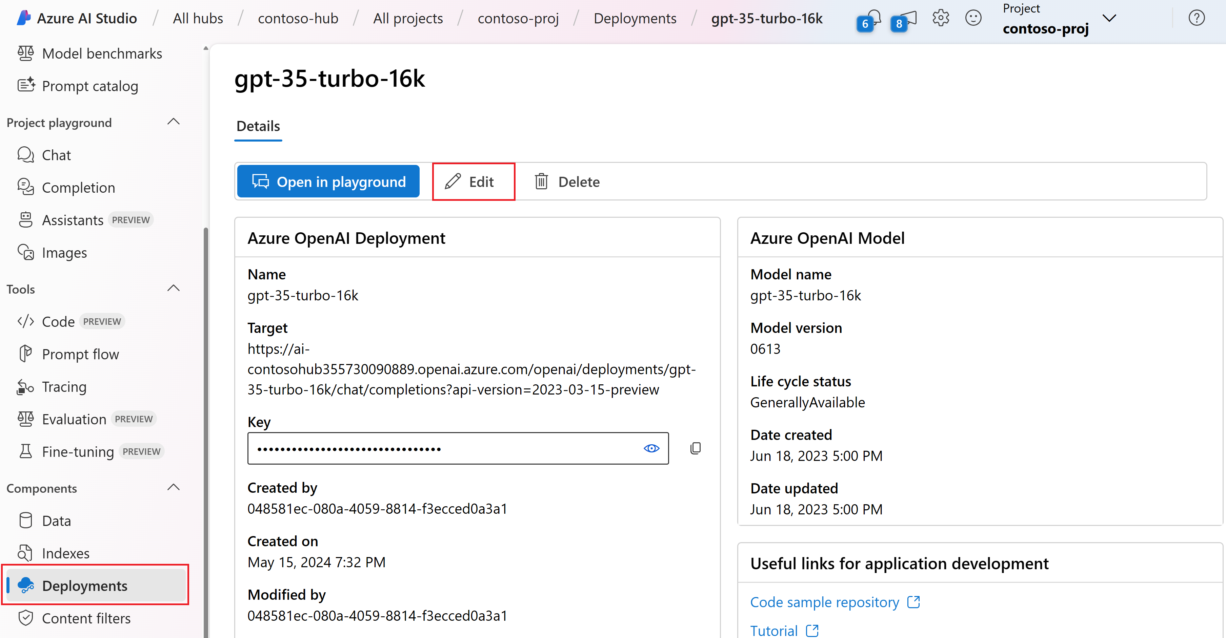1226x638 pixels.
Task: Reveal the key using the eye icon
Action: coord(651,448)
